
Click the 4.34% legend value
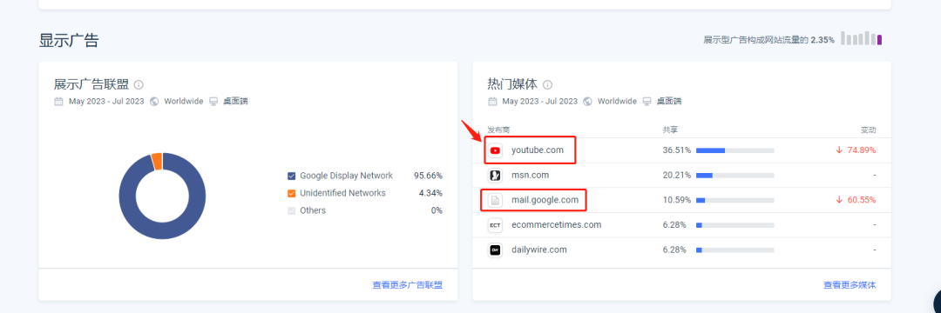tap(430, 193)
